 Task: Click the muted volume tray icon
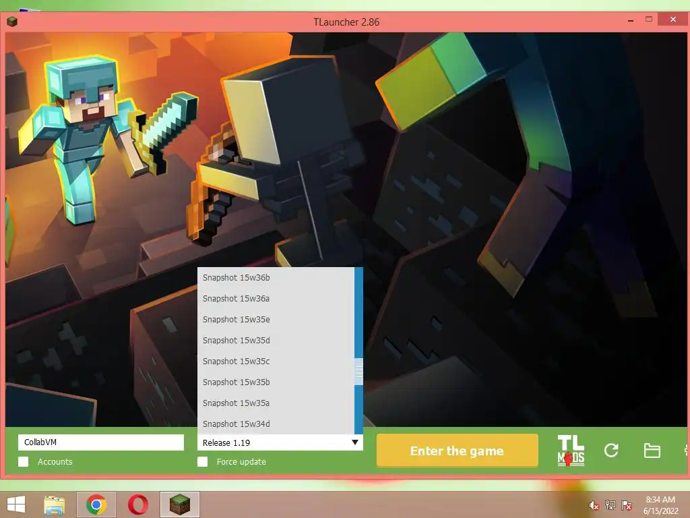point(594,505)
